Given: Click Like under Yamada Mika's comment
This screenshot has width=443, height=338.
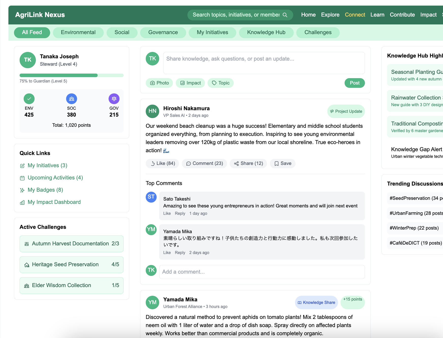Looking at the screenshot, I should pyautogui.click(x=167, y=253).
